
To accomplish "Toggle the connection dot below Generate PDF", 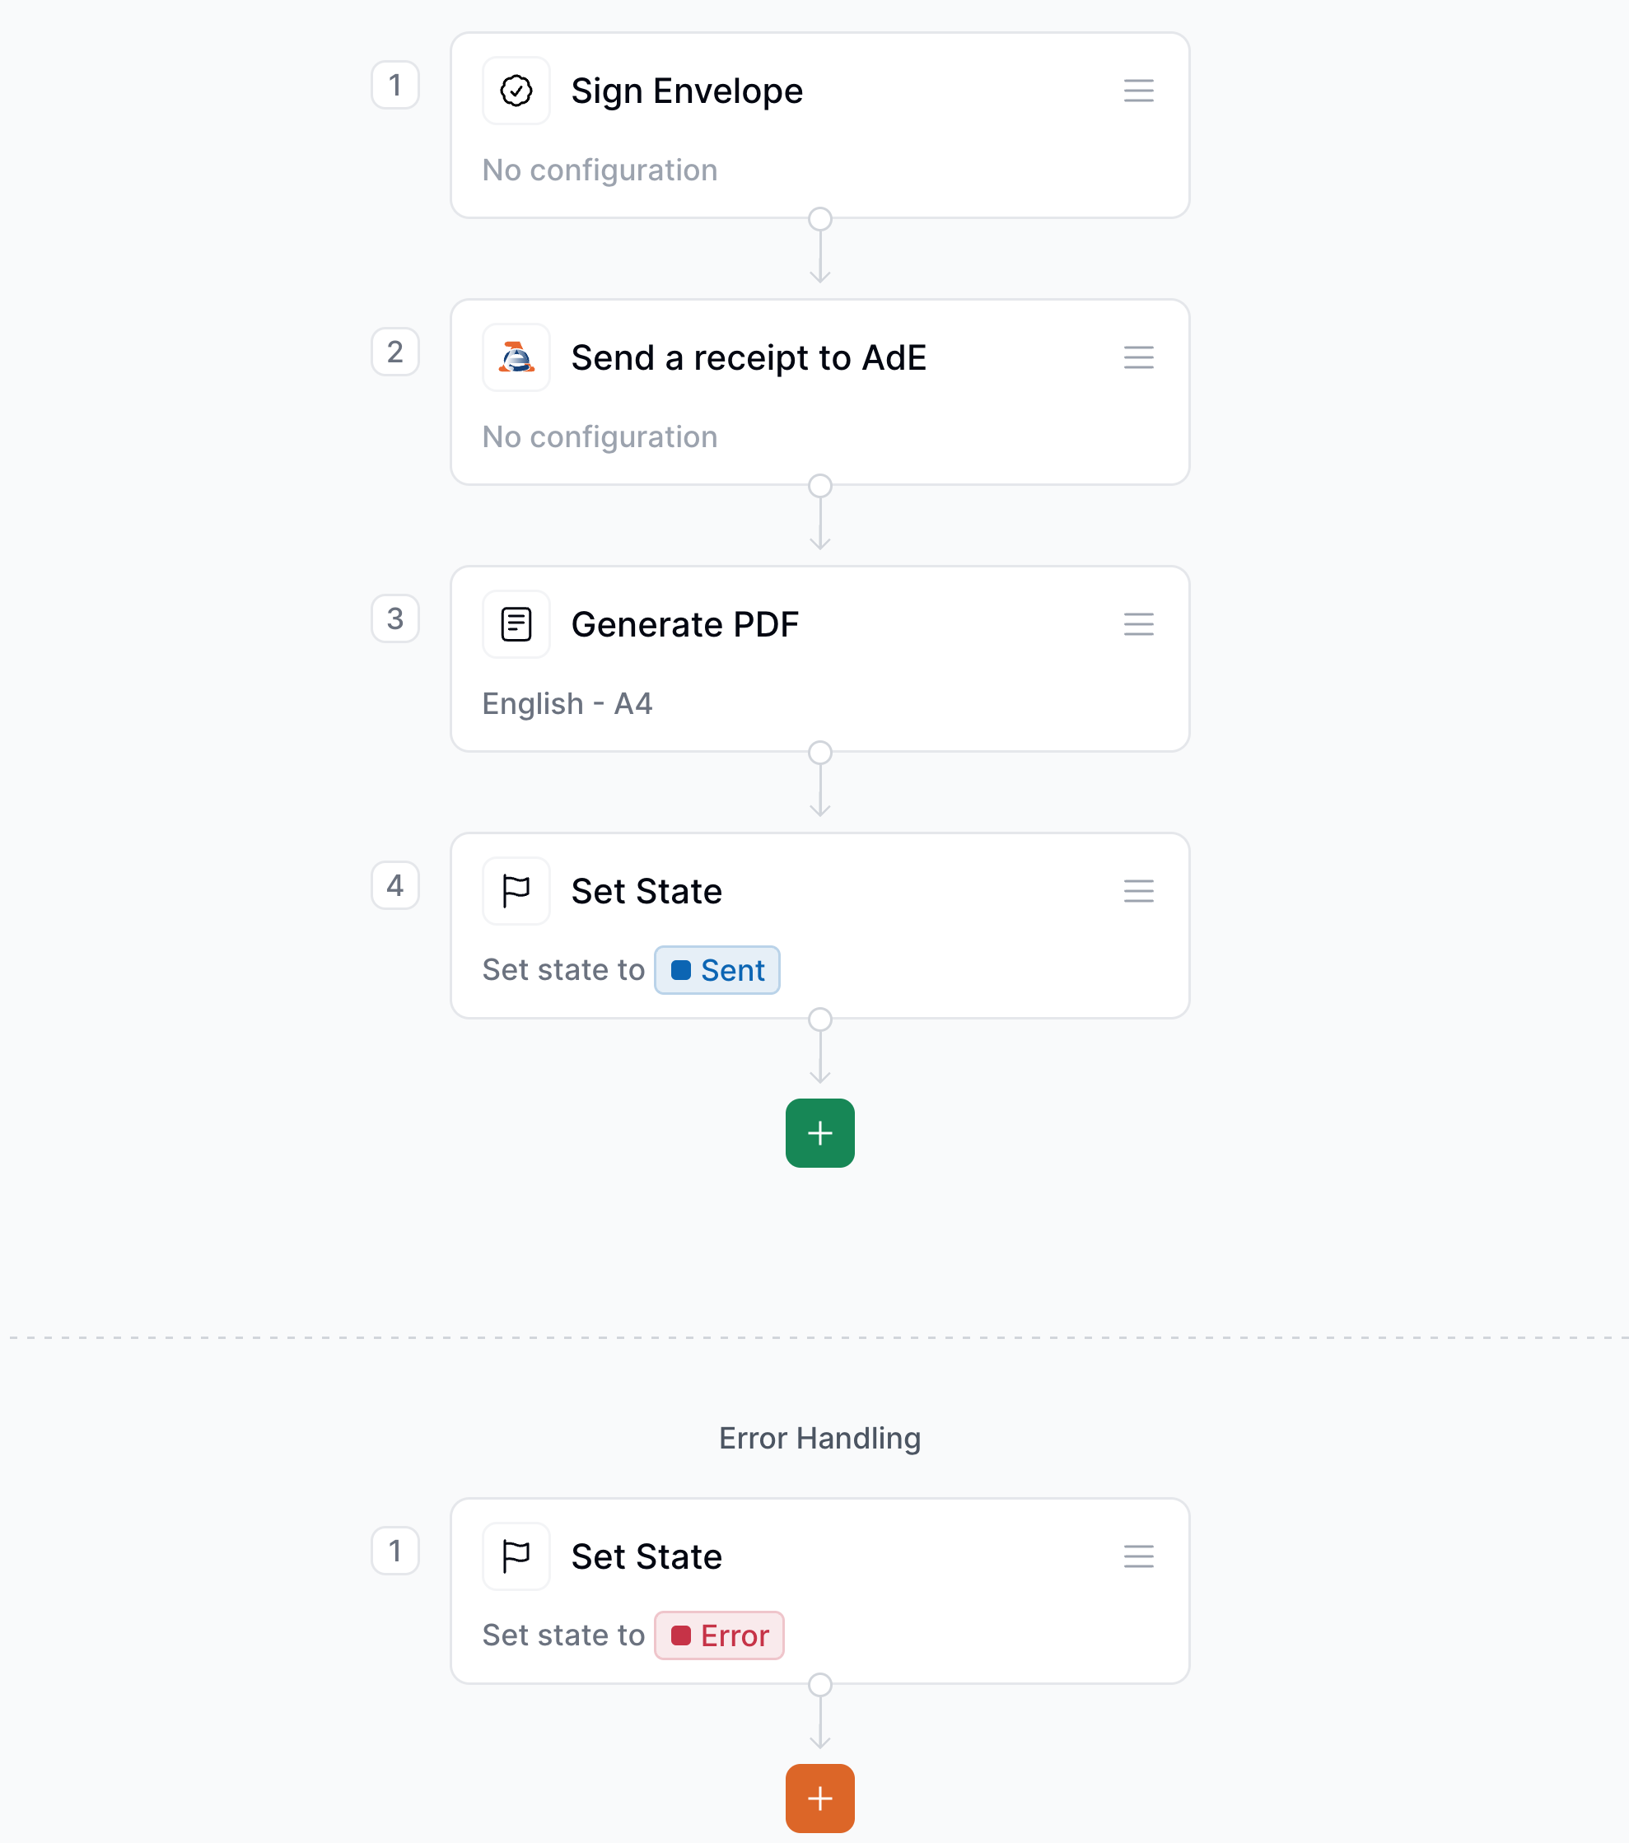I will pyautogui.click(x=819, y=750).
